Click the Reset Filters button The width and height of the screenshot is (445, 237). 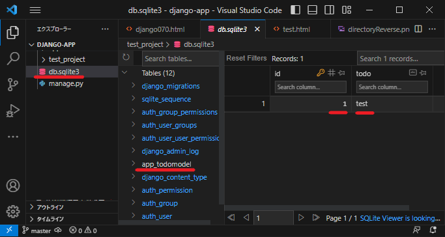click(246, 59)
